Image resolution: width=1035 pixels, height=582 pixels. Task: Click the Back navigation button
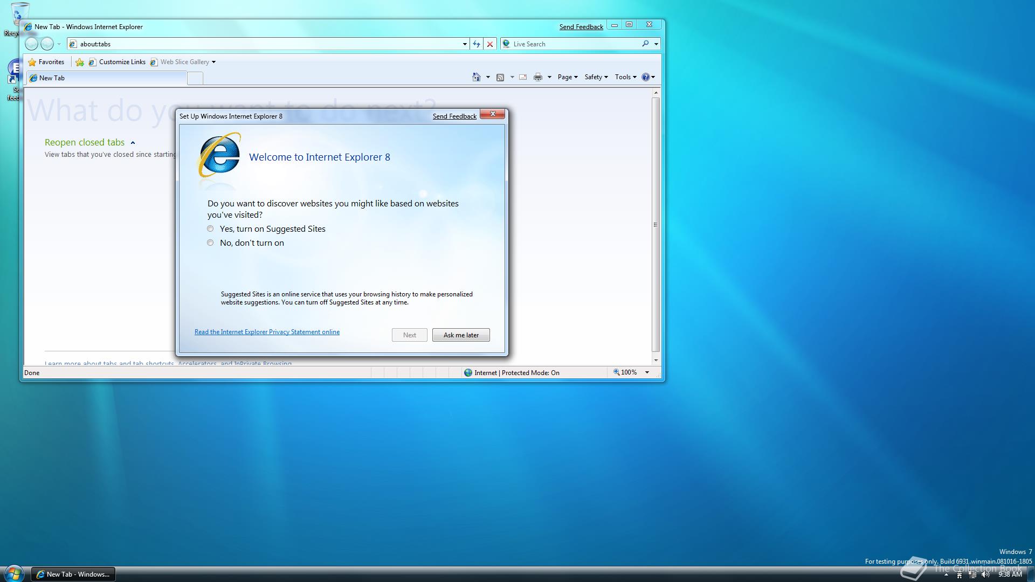pyautogui.click(x=31, y=44)
